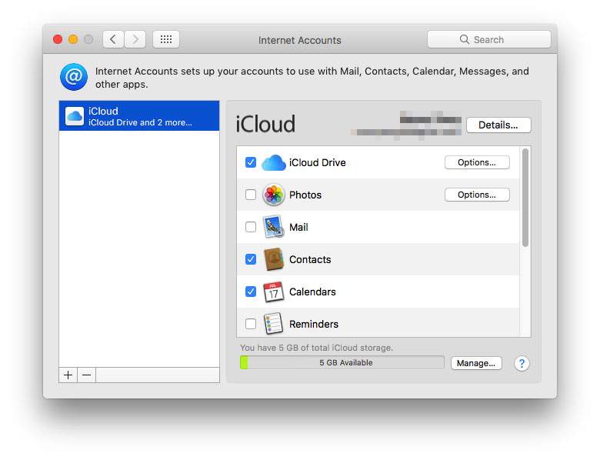Click the Search field

click(x=489, y=39)
